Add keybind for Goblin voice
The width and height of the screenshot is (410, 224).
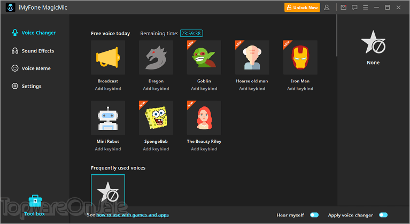point(204,89)
